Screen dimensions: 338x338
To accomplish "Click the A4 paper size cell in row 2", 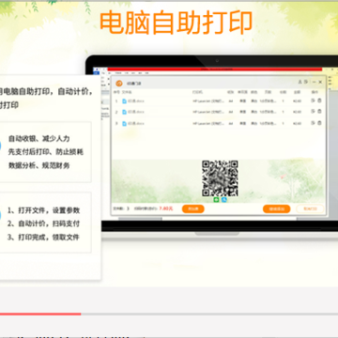I will pyautogui.click(x=231, y=112).
